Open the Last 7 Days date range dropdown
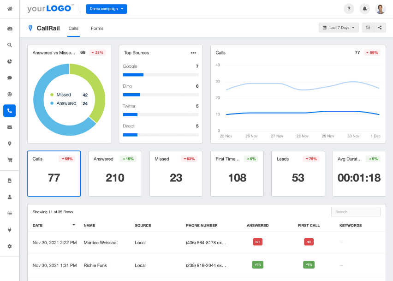The height and width of the screenshot is (281, 393). coord(338,27)
